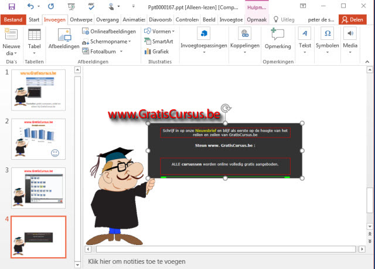The image size is (375, 269).
Task: Open the Tekst group menu
Action: (305, 41)
